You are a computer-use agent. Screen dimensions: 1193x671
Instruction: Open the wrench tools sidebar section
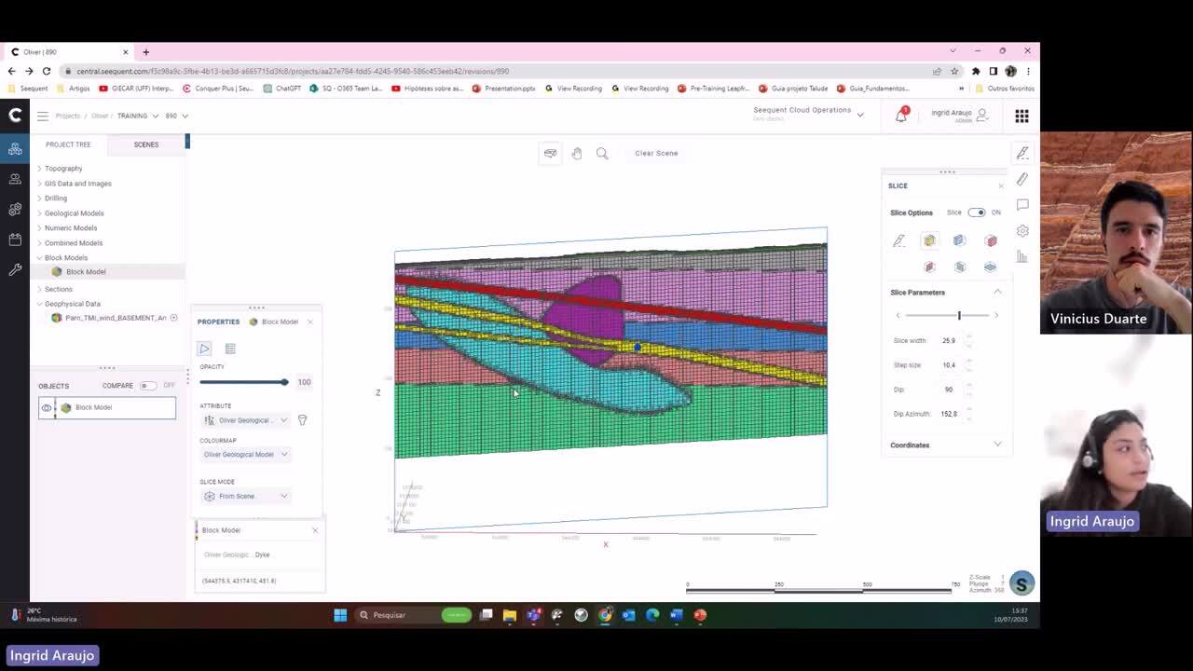tap(15, 269)
